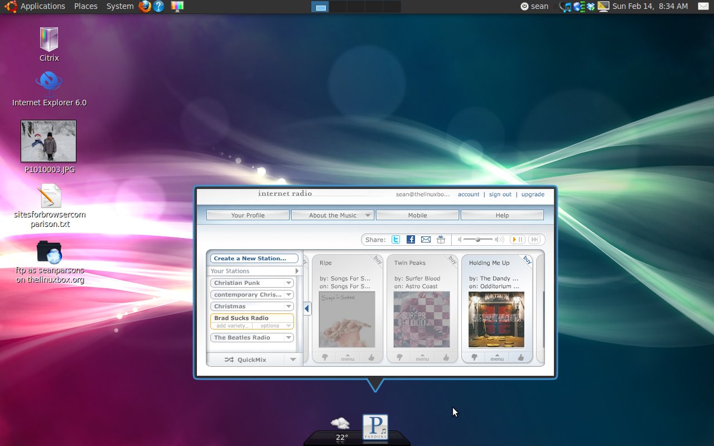Expand Your Stations arrow
This screenshot has width=714, height=446.
point(297,271)
